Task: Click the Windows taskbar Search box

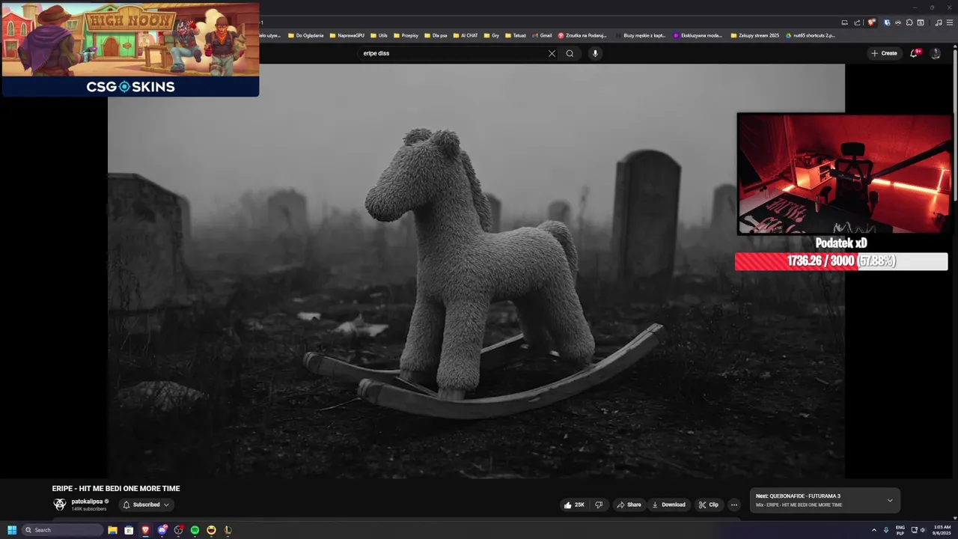Action: [x=63, y=530]
